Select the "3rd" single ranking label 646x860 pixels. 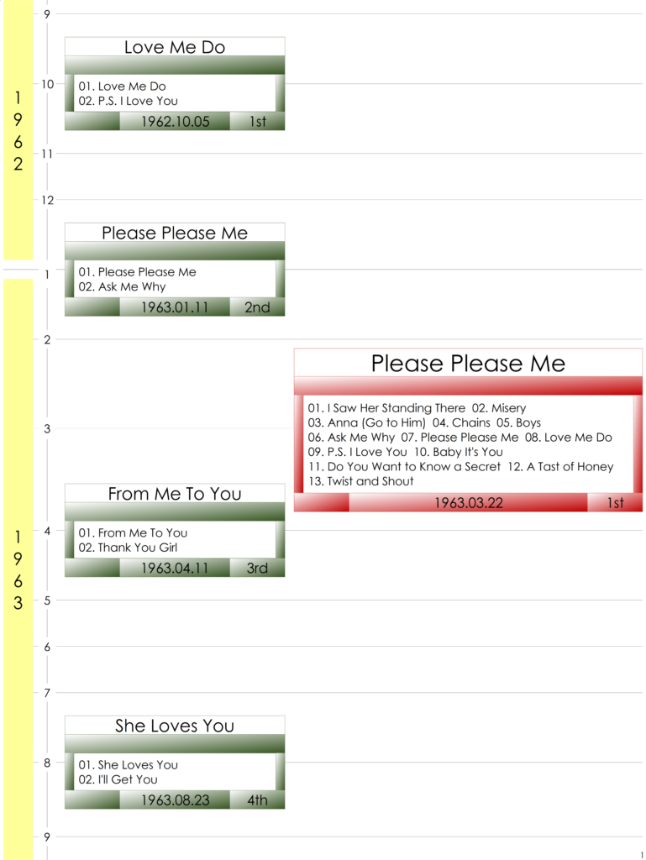tap(257, 569)
